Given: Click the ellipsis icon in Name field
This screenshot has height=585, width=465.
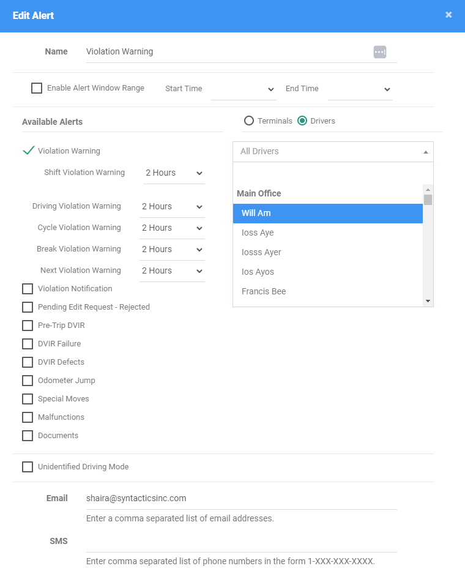Looking at the screenshot, I should (379, 52).
